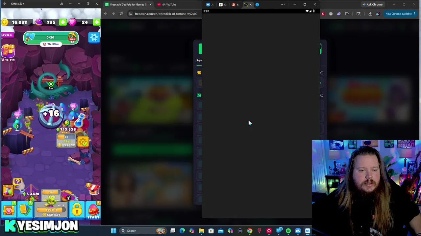Tap the green plus next to pink gems

pos(96,22)
